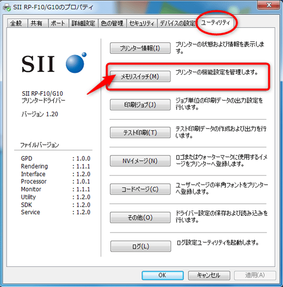The image size is (283, 287).
Task: Switch to the 全般 tab
Action: [17, 23]
